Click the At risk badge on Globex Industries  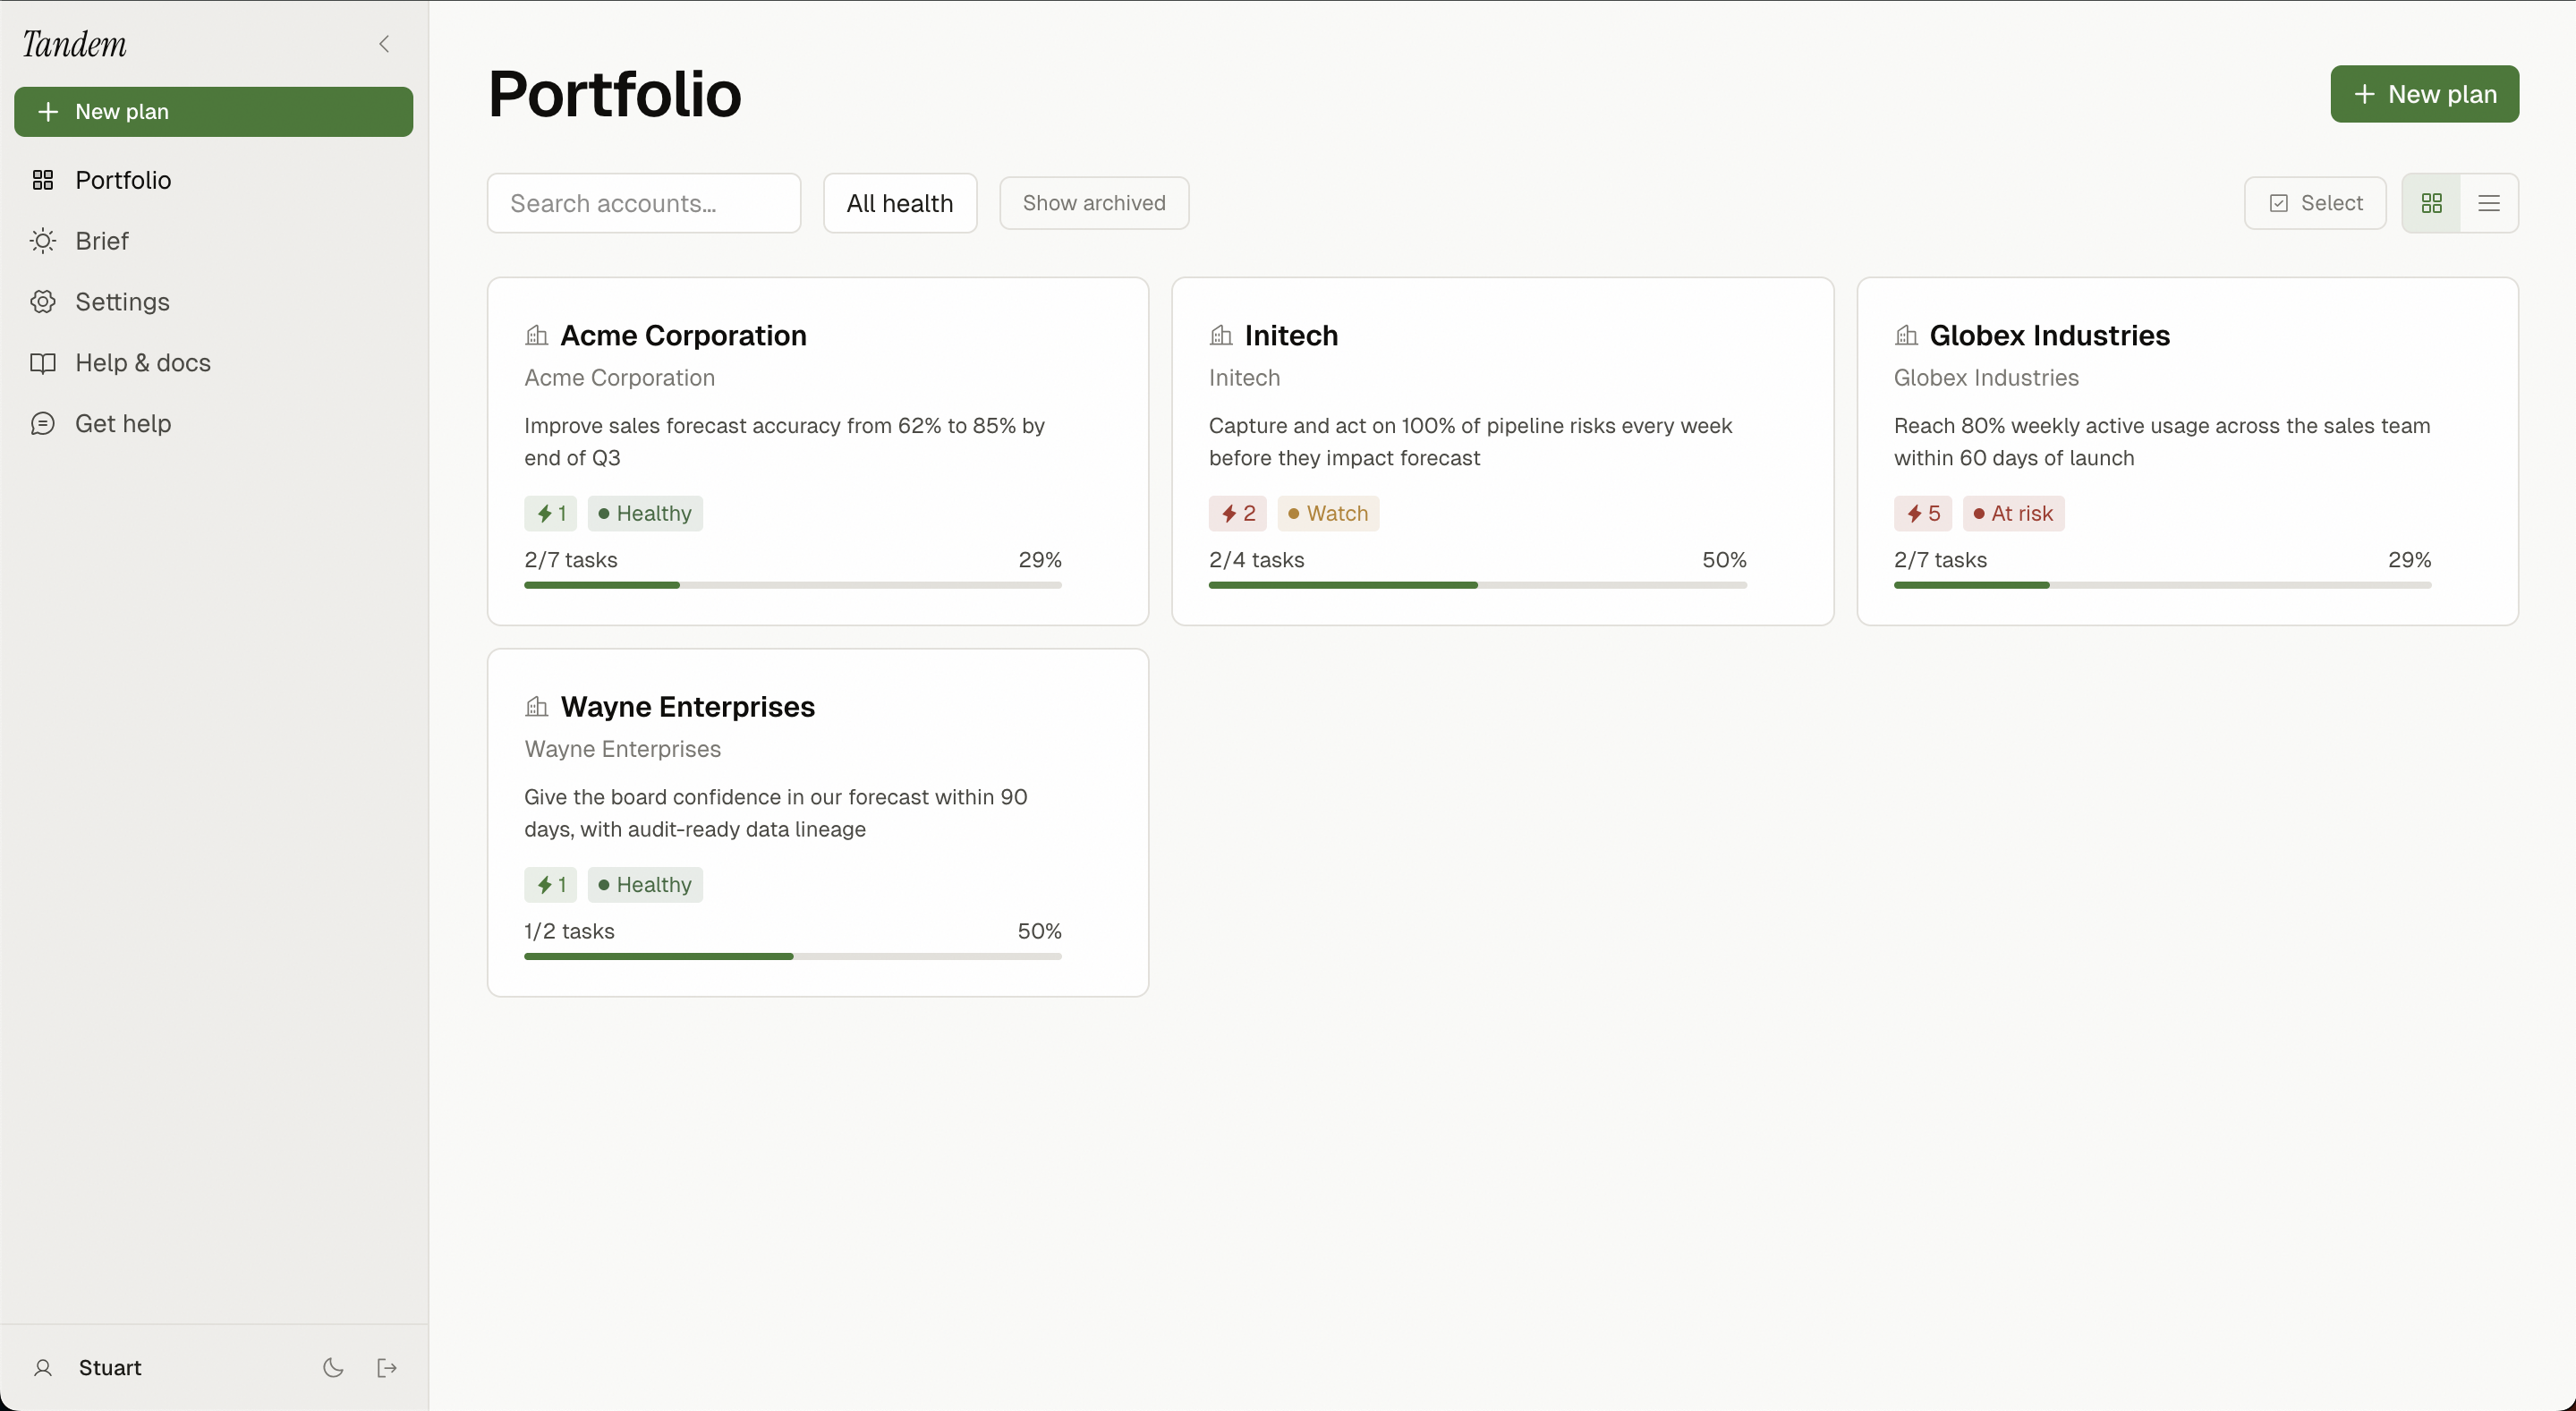click(2013, 513)
